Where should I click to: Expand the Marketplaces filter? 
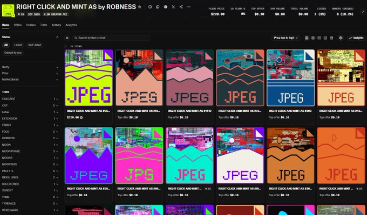point(30,80)
